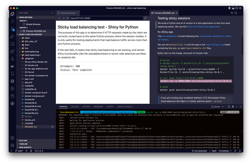
Task: Open errors and warnings count in status bar
Action: click(x=39, y=151)
